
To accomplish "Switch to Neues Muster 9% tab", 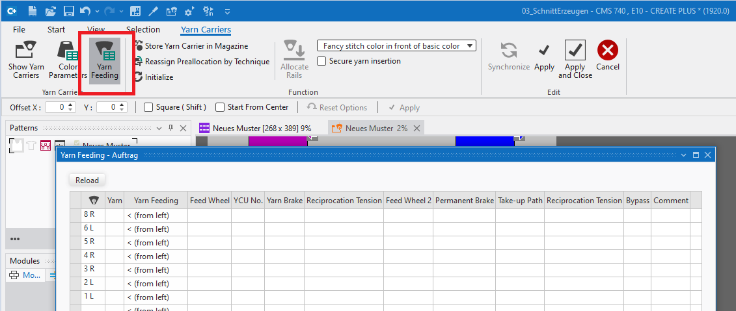I will pos(260,129).
